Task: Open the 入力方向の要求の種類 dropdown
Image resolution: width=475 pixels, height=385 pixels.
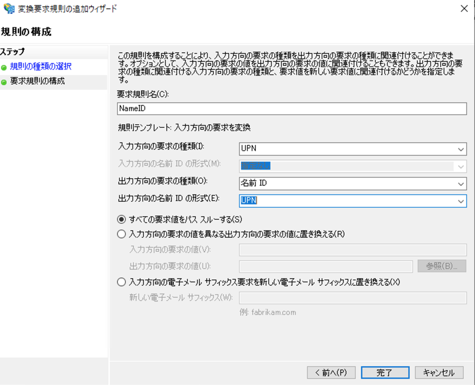Action: [461, 149]
